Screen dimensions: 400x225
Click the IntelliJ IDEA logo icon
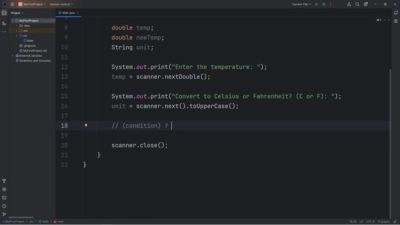pyautogui.click(x=4, y=4)
